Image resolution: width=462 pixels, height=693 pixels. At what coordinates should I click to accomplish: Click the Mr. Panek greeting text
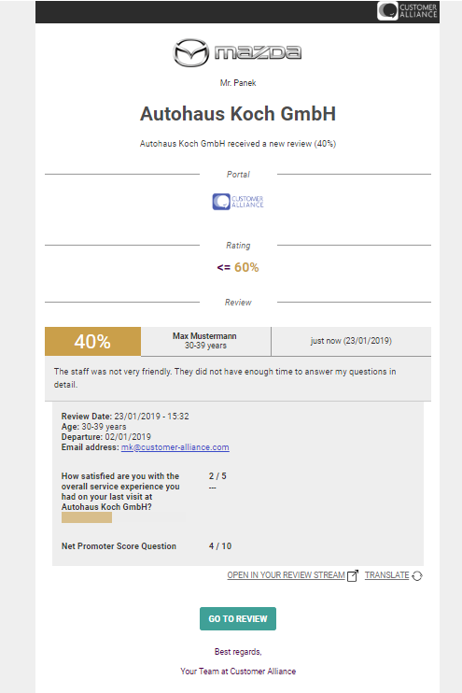(x=238, y=83)
